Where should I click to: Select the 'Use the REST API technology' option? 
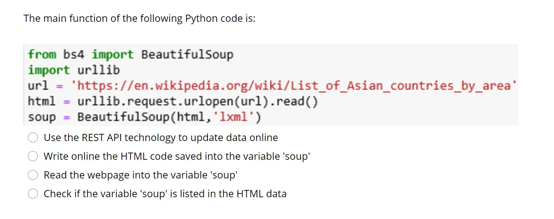click(x=33, y=138)
